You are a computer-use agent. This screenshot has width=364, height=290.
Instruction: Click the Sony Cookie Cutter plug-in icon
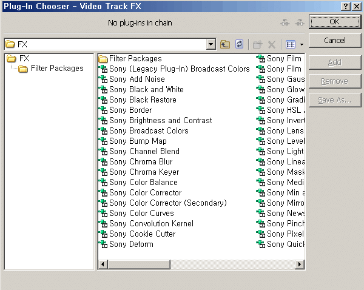tap(103, 234)
